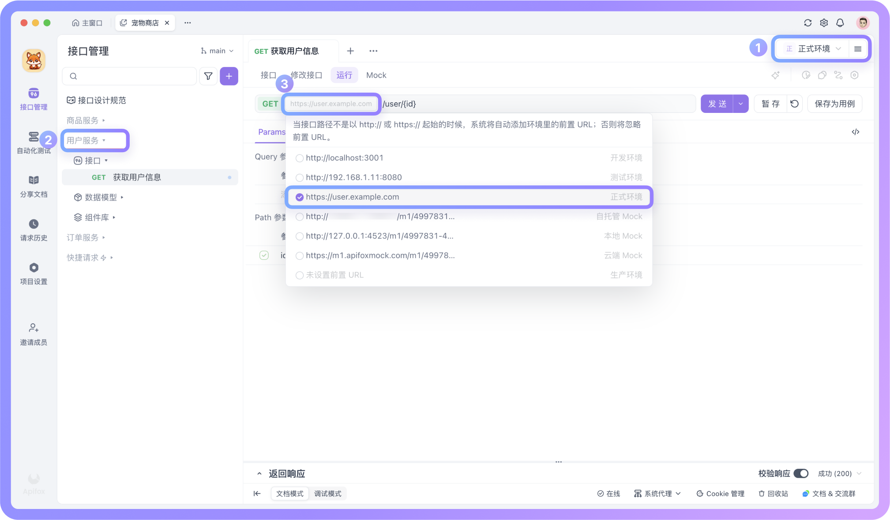Switch to the 主窗口 window tab
890x520 pixels.
pyautogui.click(x=87, y=23)
